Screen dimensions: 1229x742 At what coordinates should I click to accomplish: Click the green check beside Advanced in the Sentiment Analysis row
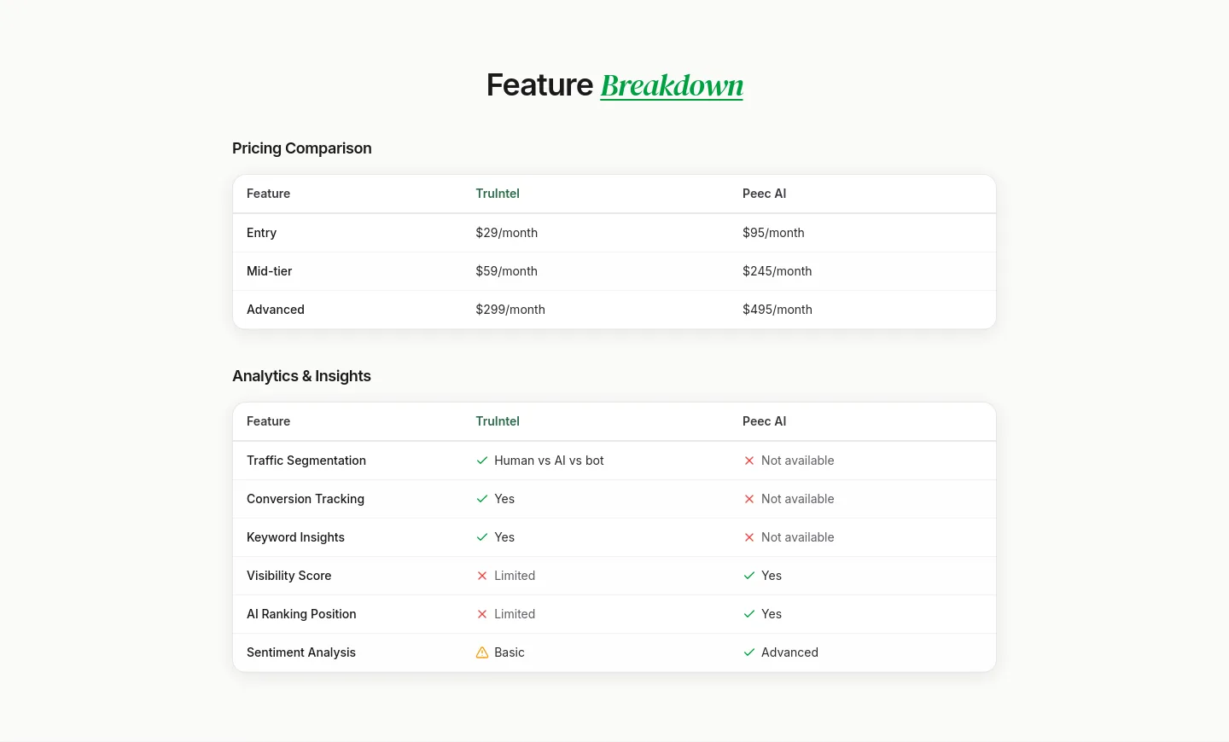point(749,652)
